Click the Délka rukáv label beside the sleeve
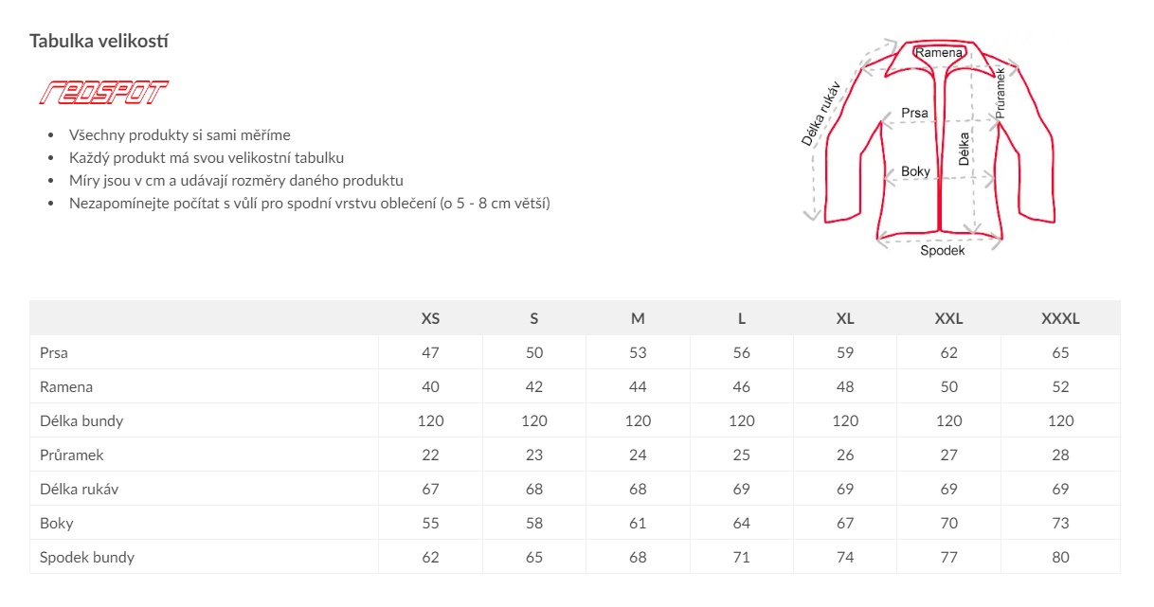This screenshot has width=1154, height=607. pyautogui.click(x=820, y=114)
